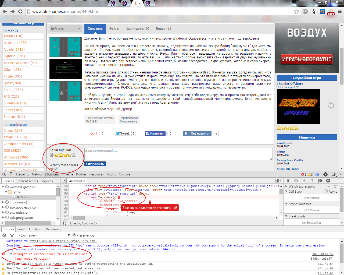Switch to the Network panel
Viewport: 344px width, 275px height.
pos(38,174)
